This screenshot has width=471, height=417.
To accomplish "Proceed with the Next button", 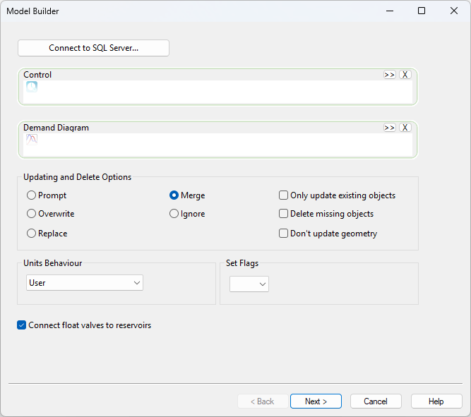I will pyautogui.click(x=316, y=401).
